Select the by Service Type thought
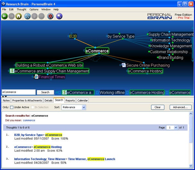This screenshot has width=195, height=170. (x=121, y=36)
